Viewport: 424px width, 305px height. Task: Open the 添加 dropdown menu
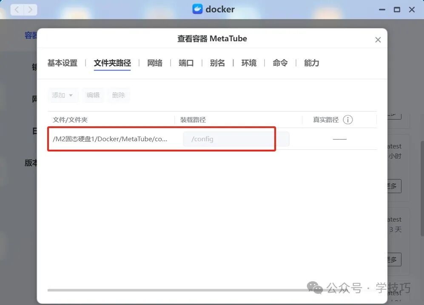coord(63,95)
